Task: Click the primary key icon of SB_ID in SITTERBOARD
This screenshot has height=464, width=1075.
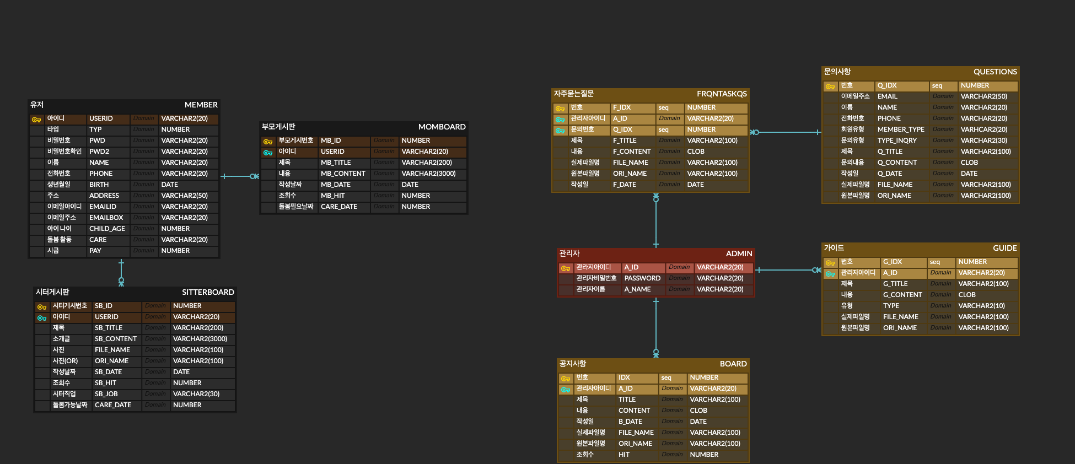Action: (42, 306)
